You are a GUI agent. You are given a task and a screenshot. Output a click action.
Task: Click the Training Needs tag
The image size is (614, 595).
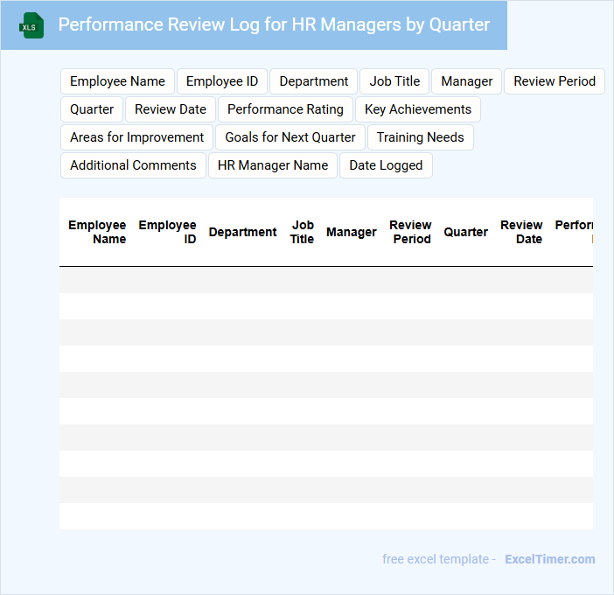point(420,137)
